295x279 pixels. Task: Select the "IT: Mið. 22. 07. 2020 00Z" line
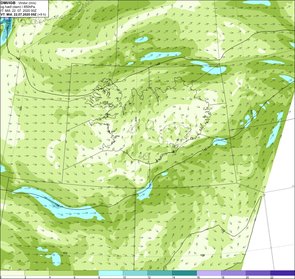pyautogui.click(x=18, y=11)
